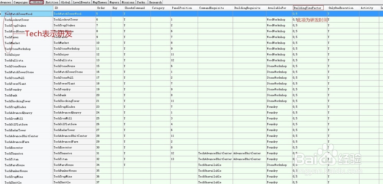Select the TechBallista row header

[x=26, y=60]
